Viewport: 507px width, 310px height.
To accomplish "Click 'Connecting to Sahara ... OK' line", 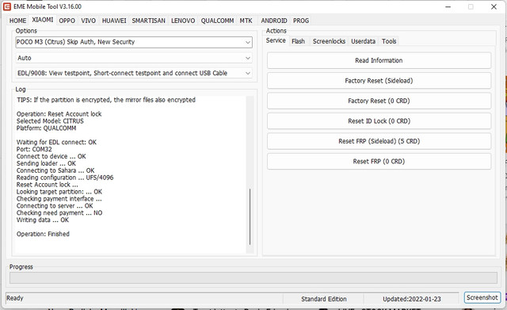I will (x=55, y=170).
